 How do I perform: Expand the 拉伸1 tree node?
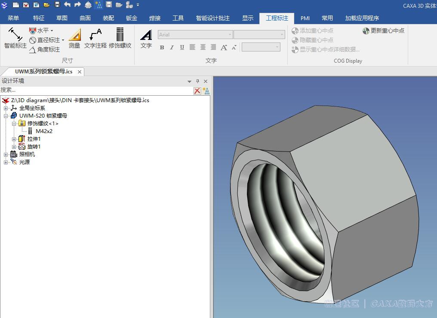pyautogui.click(x=14, y=139)
